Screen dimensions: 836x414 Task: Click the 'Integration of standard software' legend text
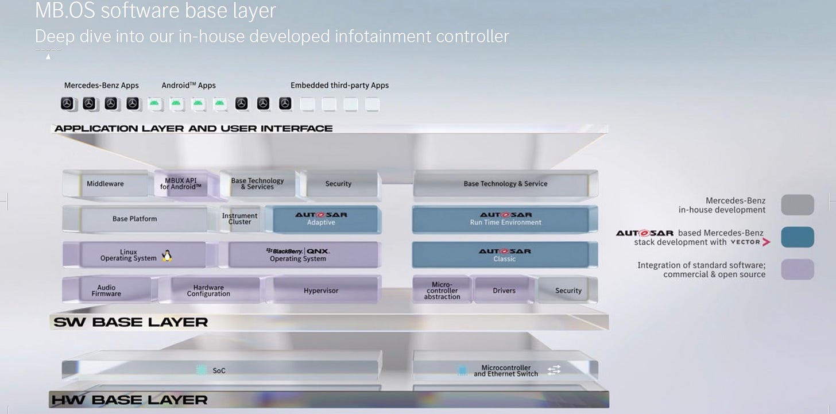pos(702,269)
